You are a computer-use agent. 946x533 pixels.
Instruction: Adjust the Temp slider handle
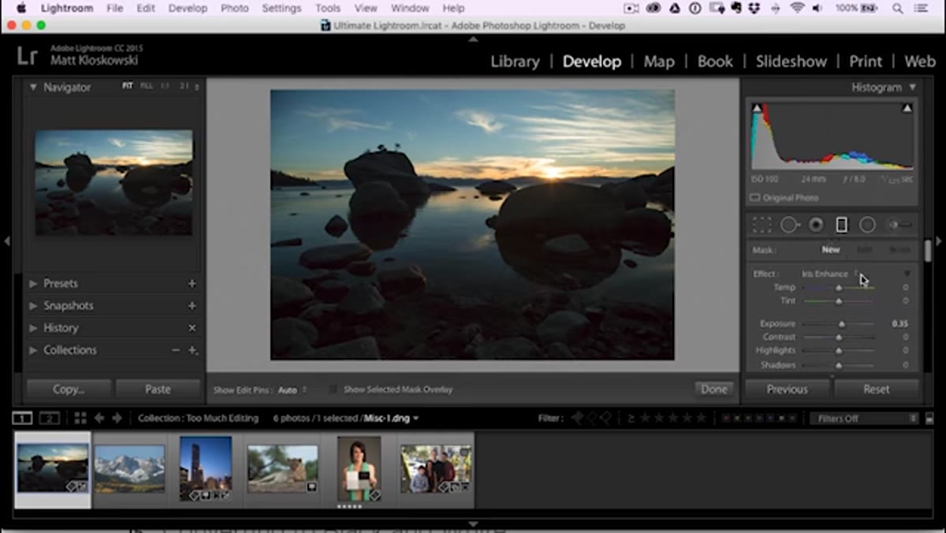(x=839, y=288)
